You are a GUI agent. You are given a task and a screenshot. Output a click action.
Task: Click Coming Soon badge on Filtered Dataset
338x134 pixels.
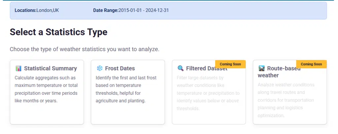tap(230, 64)
